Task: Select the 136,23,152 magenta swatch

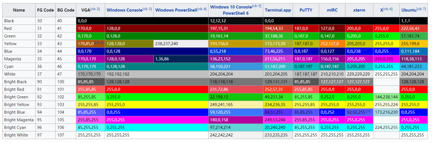Action: point(236,59)
